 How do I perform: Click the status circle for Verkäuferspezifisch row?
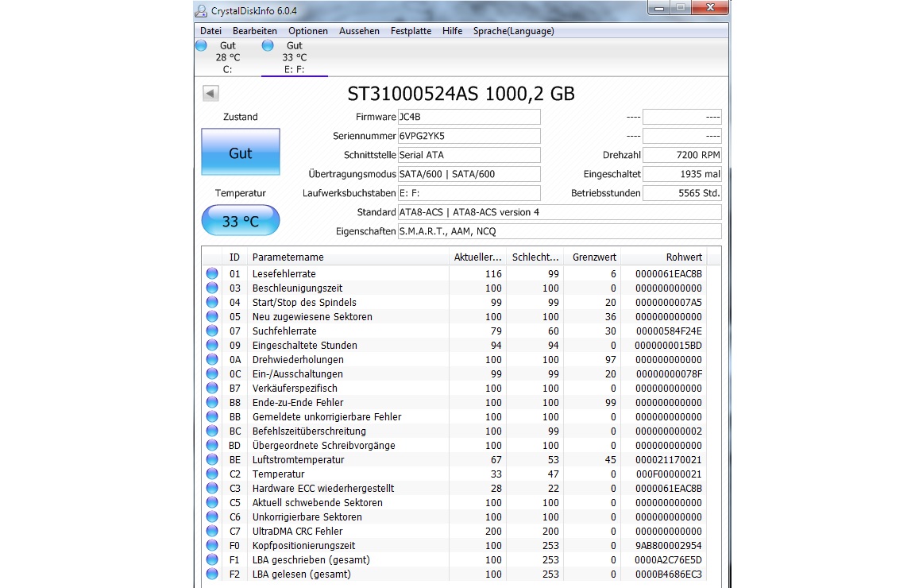(212, 388)
